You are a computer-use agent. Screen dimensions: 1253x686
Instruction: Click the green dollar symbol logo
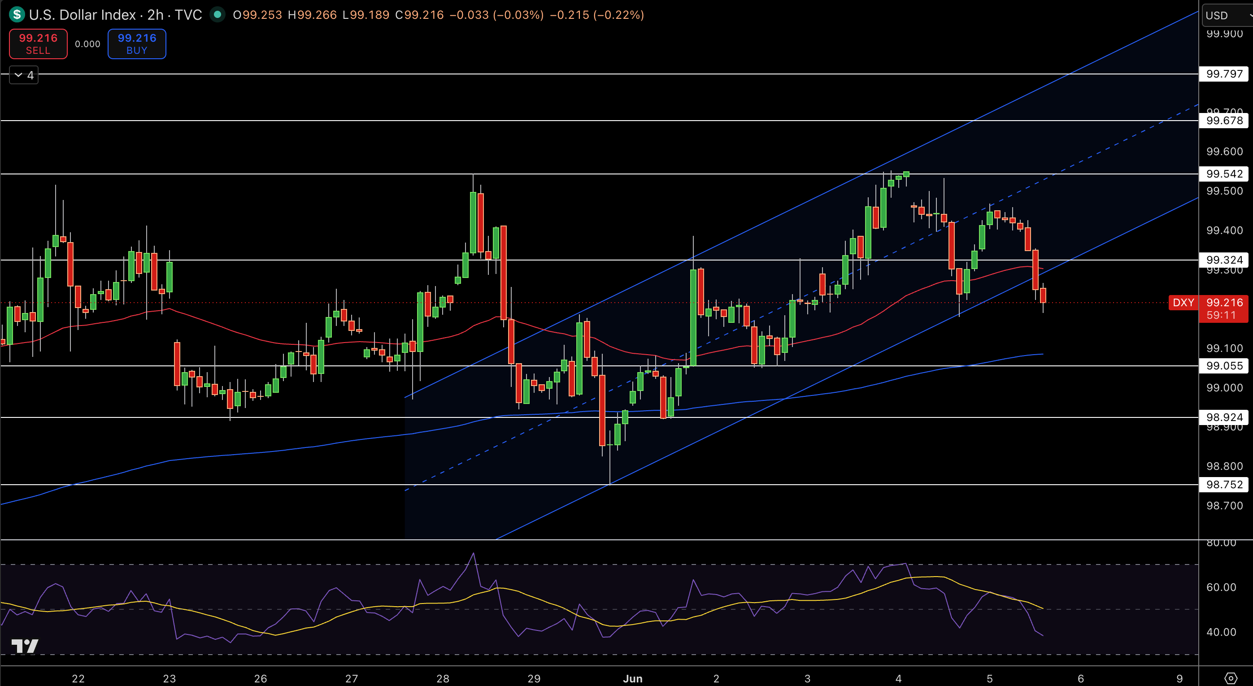pos(17,15)
